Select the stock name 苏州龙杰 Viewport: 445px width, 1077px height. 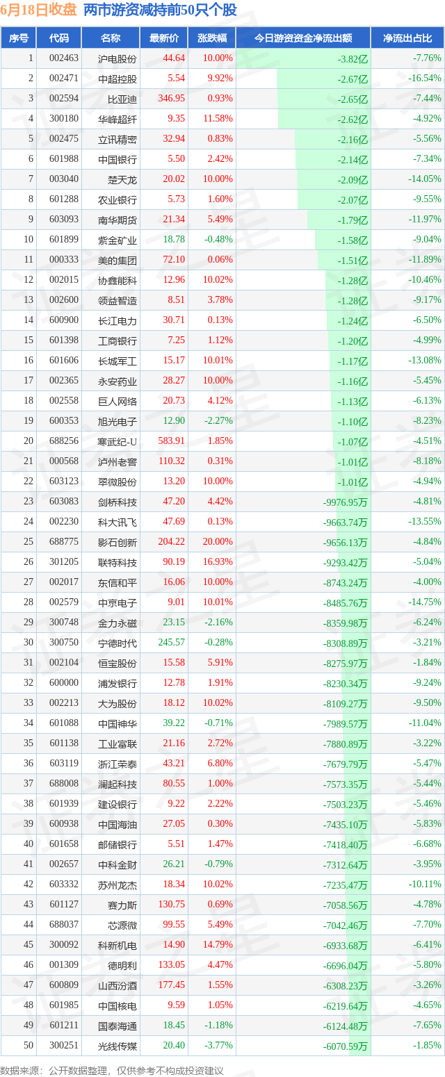[x=118, y=885]
